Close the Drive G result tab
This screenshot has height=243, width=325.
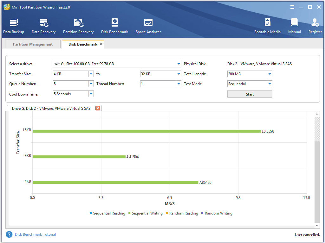click(98, 108)
